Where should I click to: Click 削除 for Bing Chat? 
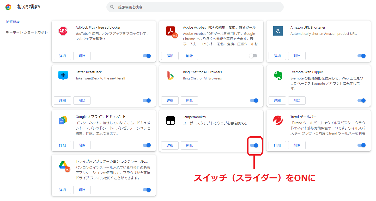[x=189, y=100]
